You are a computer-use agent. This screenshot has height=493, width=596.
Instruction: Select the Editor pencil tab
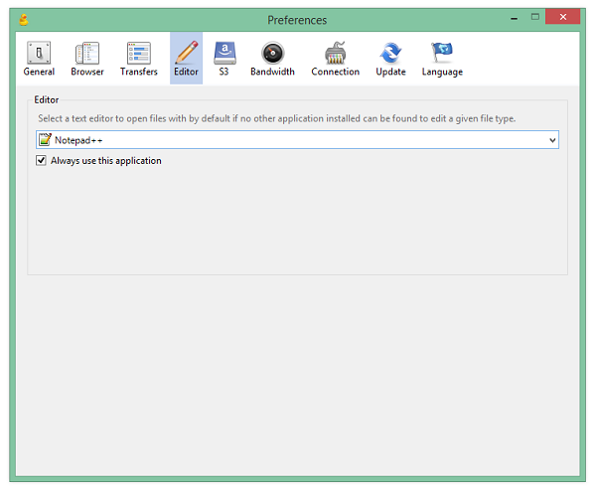point(187,59)
